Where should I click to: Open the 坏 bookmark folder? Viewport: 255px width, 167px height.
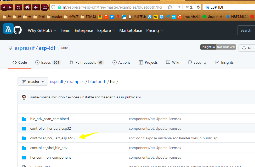7,16
